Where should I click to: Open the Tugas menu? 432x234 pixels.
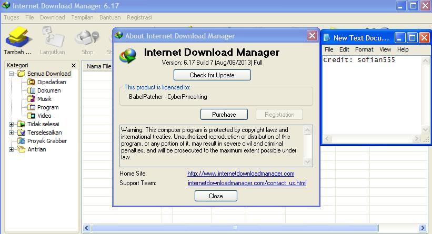[x=12, y=17]
